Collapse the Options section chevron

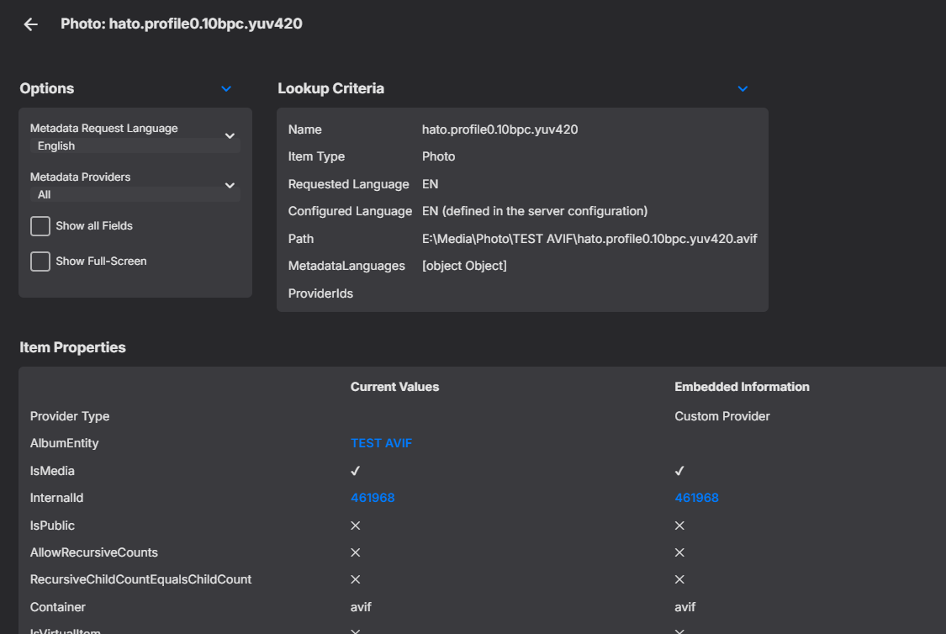click(x=225, y=88)
